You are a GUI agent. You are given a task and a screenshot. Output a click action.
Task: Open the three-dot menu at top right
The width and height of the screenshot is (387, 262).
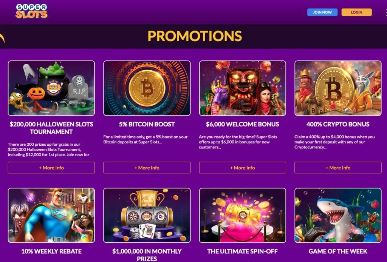point(386,12)
